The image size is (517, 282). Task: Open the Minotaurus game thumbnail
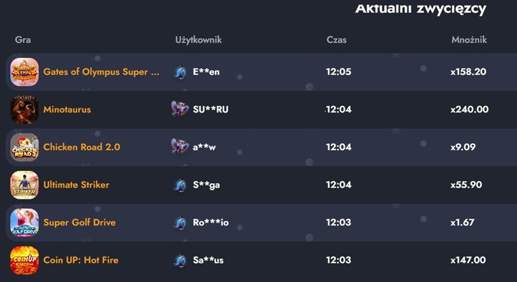(24, 110)
